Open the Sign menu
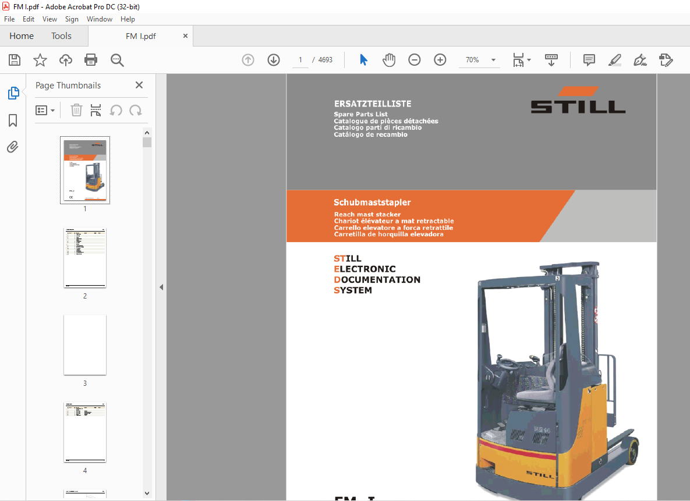Image resolution: width=690 pixels, height=501 pixels. [72, 19]
